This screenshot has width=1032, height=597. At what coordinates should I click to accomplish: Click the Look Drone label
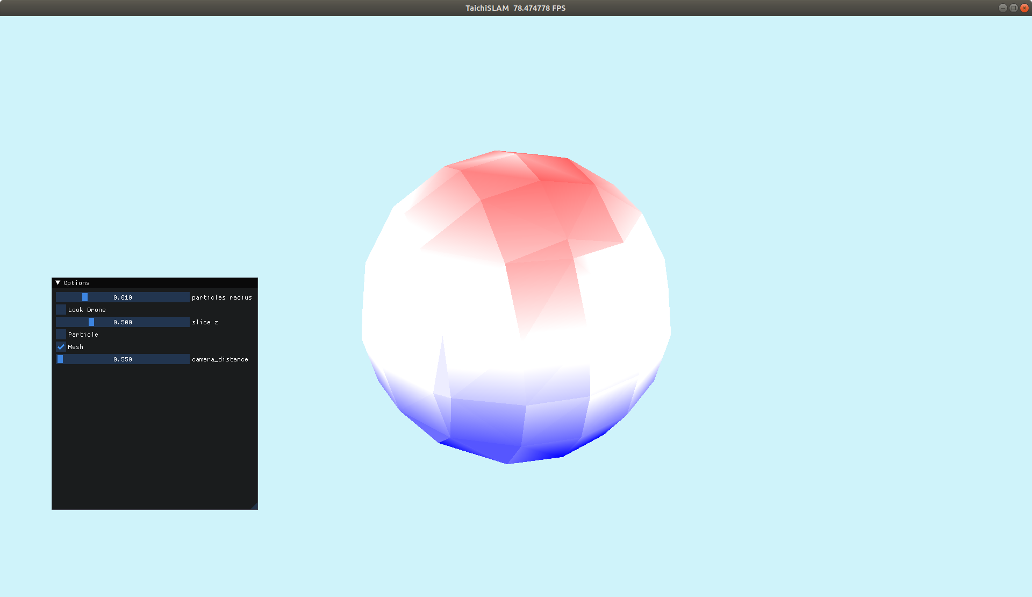coord(87,309)
